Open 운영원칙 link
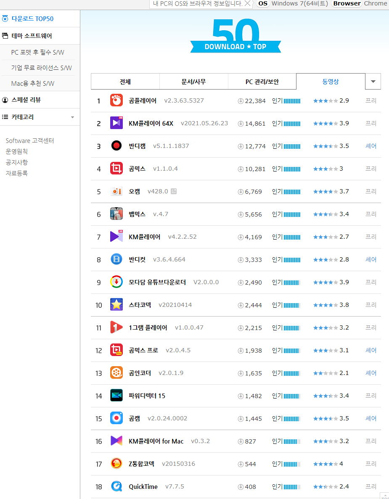Screen dimensions: 389x499 click(16, 151)
